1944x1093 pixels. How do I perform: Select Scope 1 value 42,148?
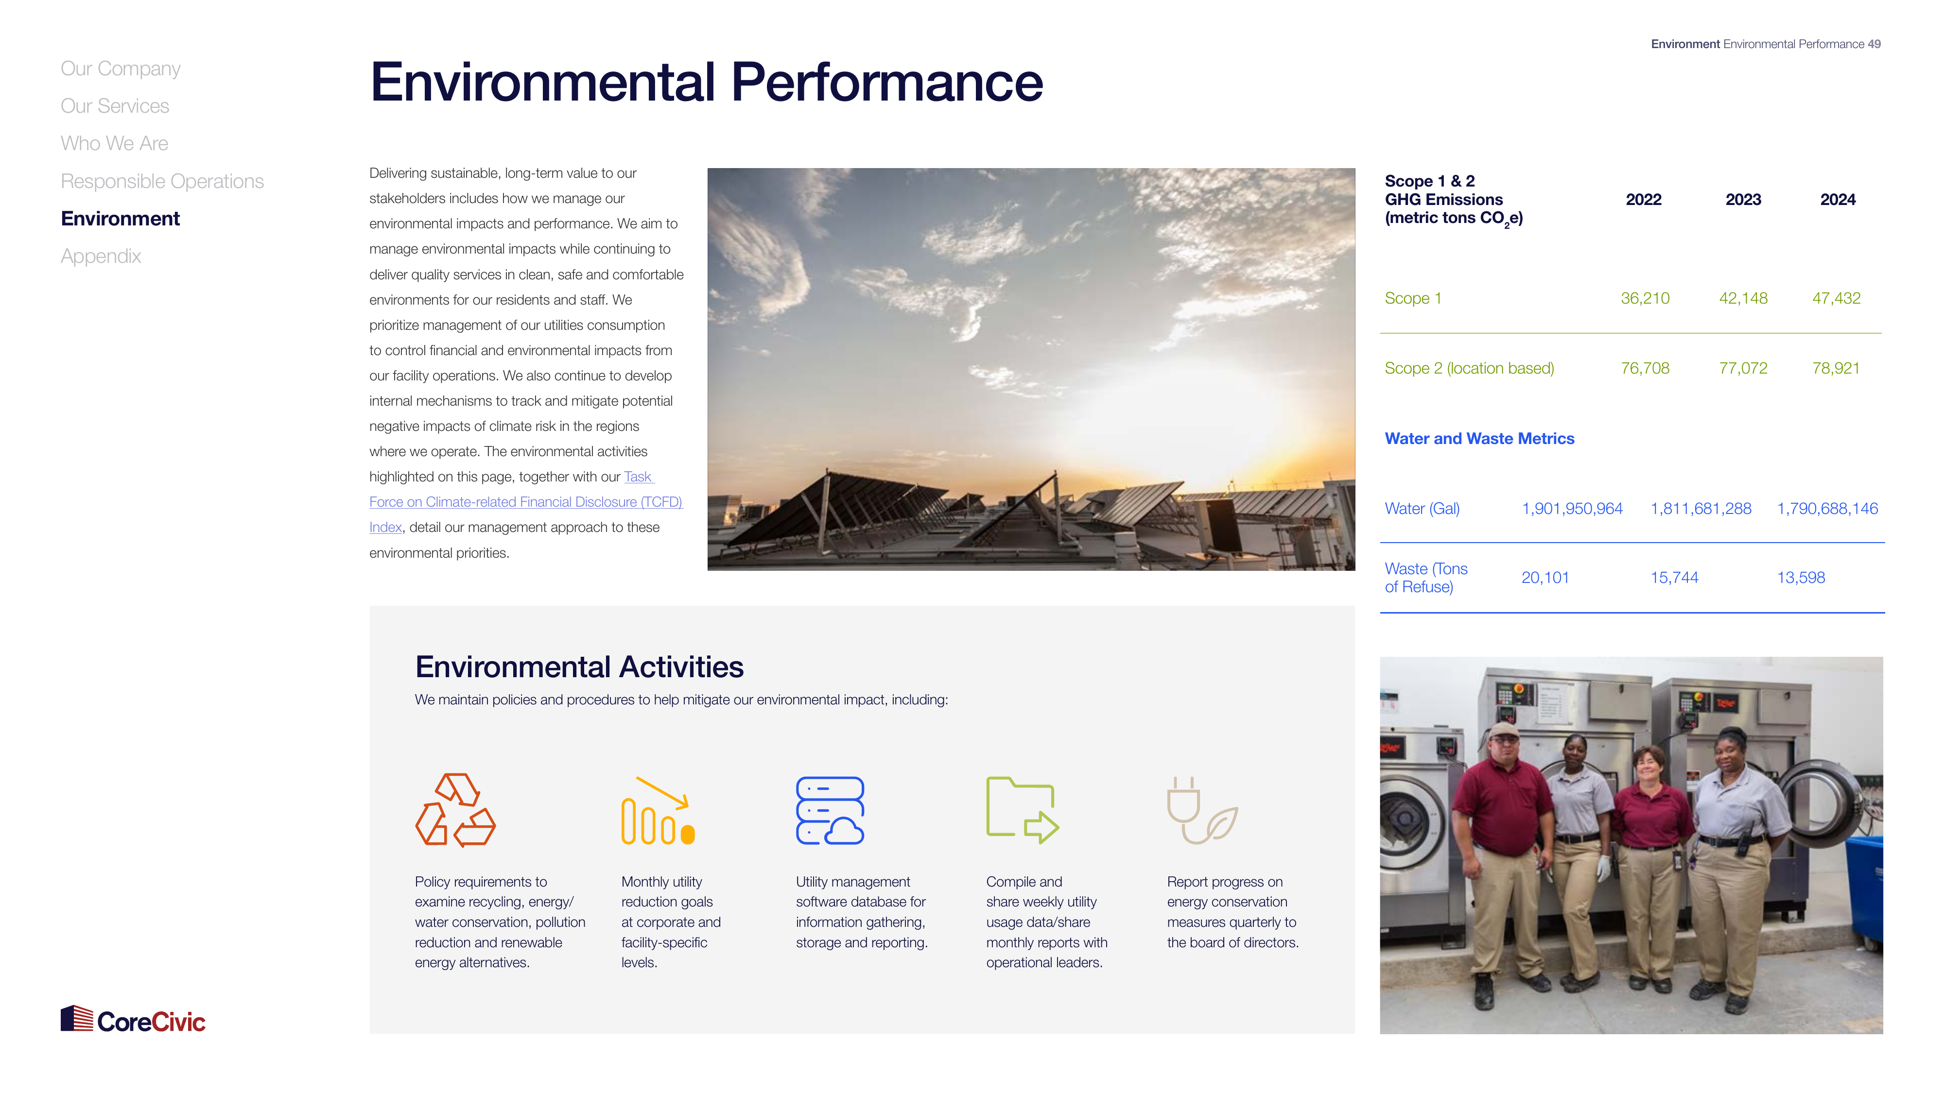[1743, 298]
